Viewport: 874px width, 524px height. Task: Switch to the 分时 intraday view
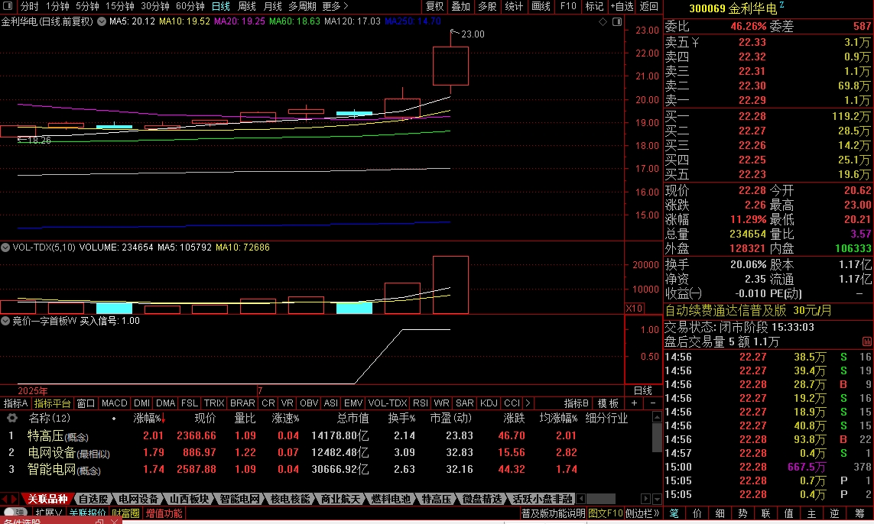click(x=30, y=6)
